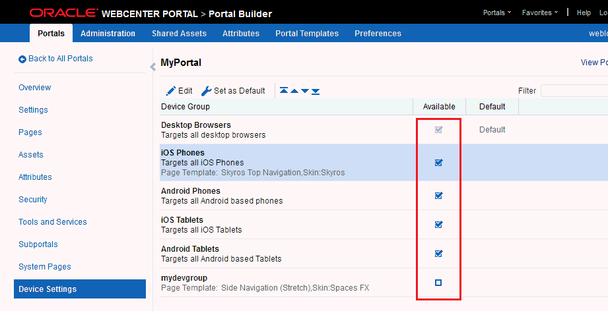Move device group up one position

pos(294,92)
